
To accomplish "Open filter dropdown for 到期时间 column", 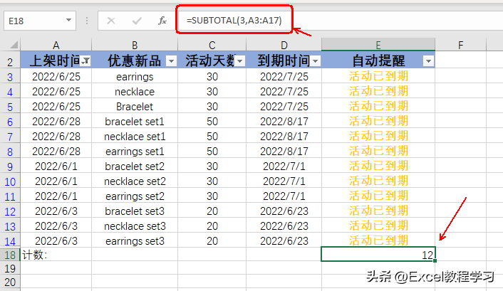I will pos(316,61).
